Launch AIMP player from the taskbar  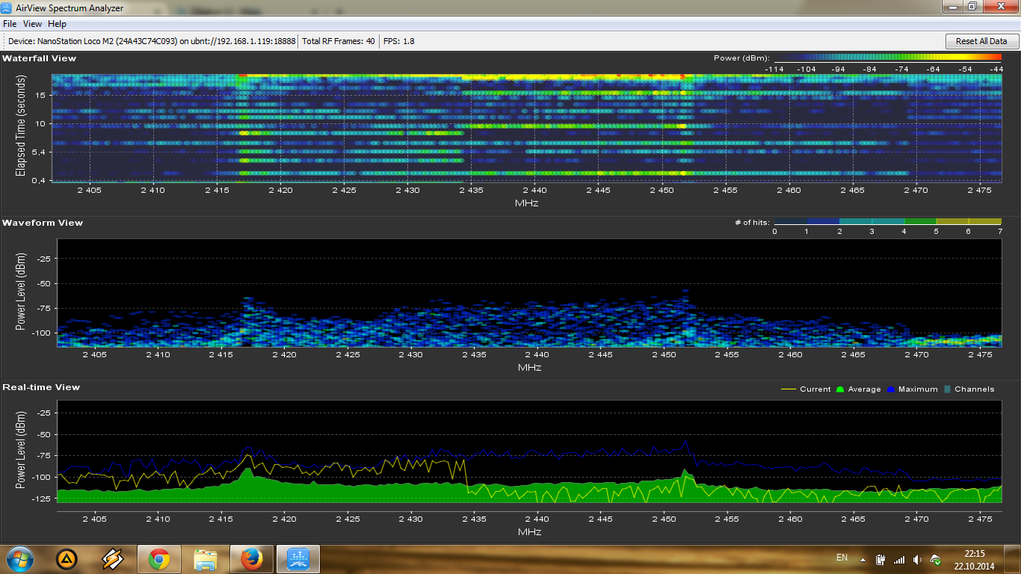67,559
